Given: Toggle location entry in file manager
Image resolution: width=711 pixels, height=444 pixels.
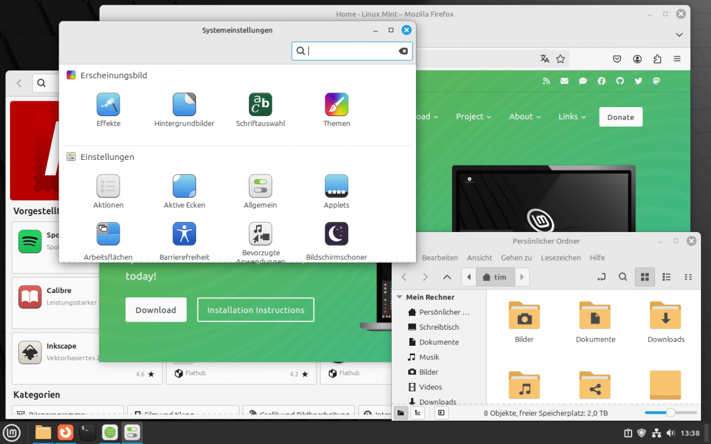Looking at the screenshot, I should click(x=602, y=276).
